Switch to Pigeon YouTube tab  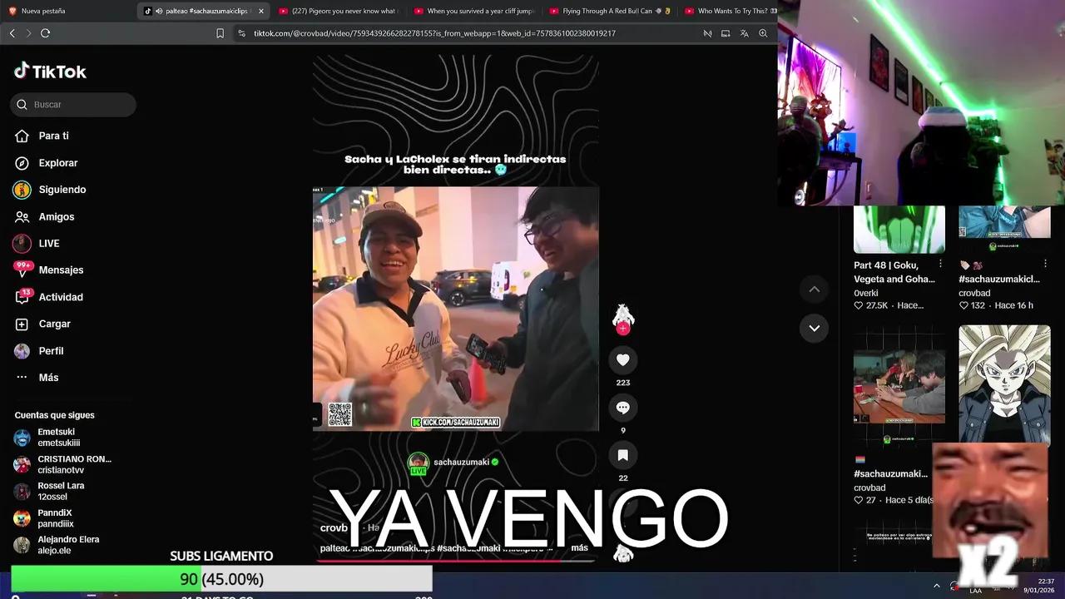pyautogui.click(x=339, y=11)
